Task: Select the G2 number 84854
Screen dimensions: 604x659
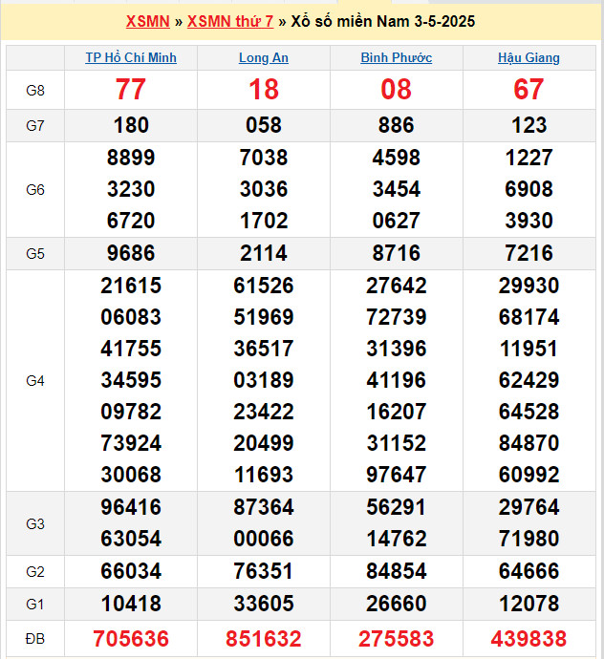Action: click(x=396, y=570)
